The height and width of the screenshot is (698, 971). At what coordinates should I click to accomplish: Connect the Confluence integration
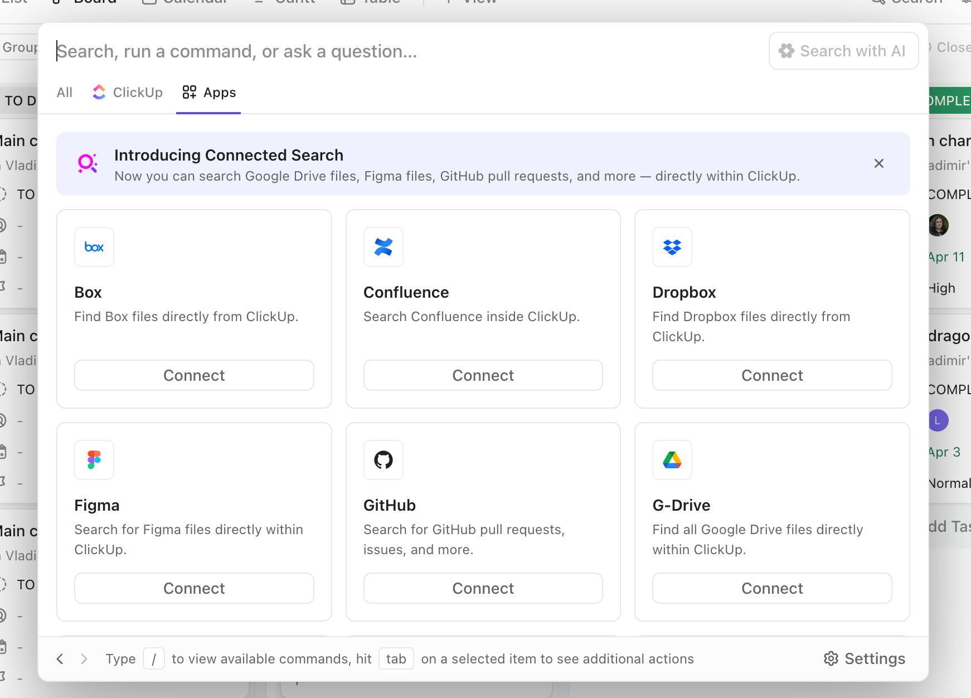(483, 375)
